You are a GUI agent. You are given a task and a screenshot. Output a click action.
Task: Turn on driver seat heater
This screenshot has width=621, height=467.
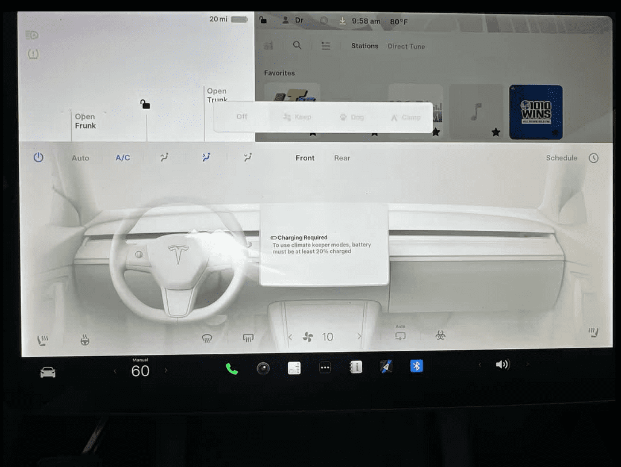pyautogui.click(x=43, y=340)
